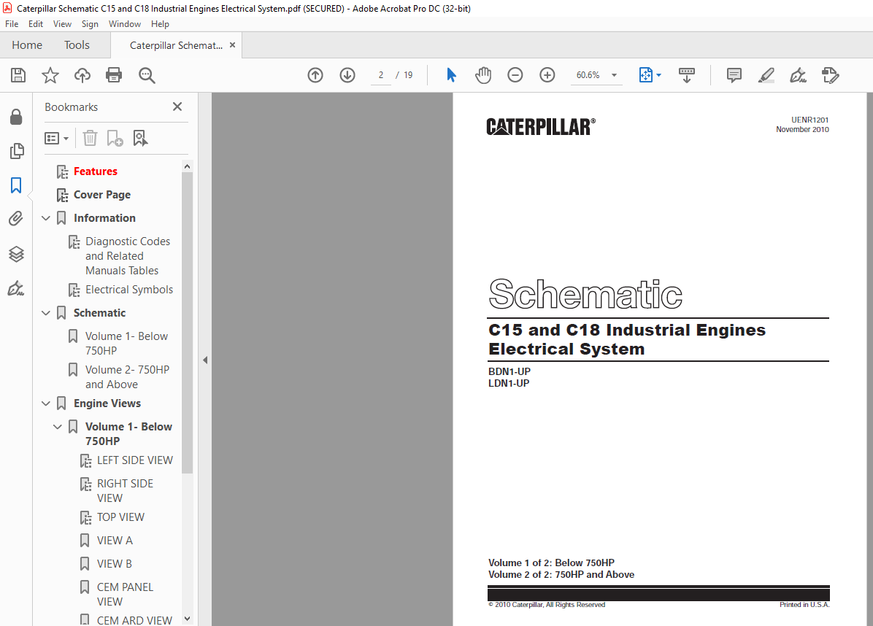Open the Help menu

click(160, 24)
